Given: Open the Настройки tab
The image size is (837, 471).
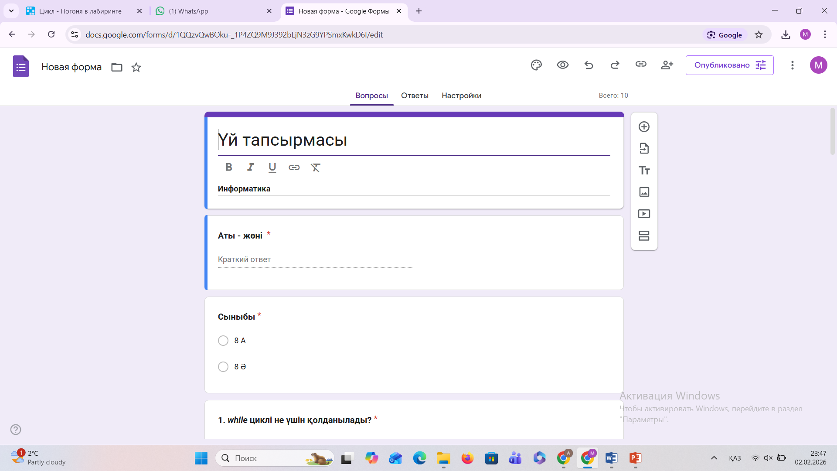Looking at the screenshot, I should tap(461, 96).
